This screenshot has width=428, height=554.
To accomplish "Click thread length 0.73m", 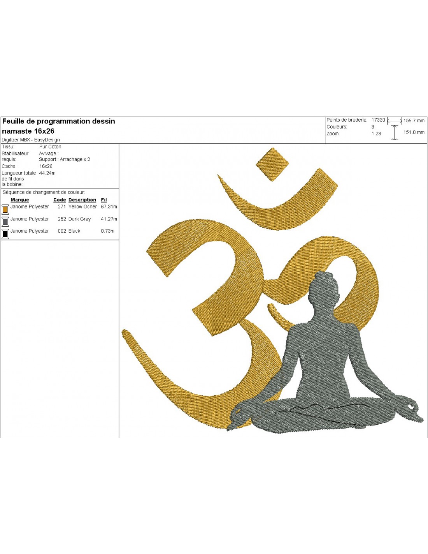I will [x=108, y=231].
